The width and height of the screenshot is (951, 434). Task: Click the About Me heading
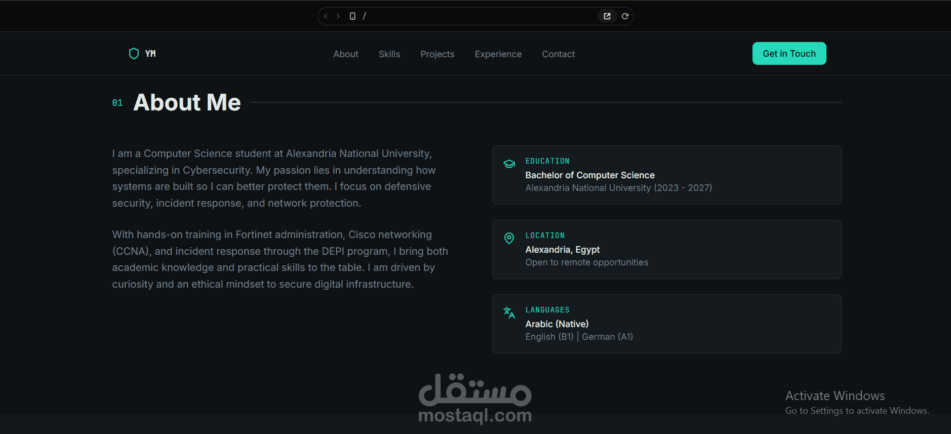point(187,102)
